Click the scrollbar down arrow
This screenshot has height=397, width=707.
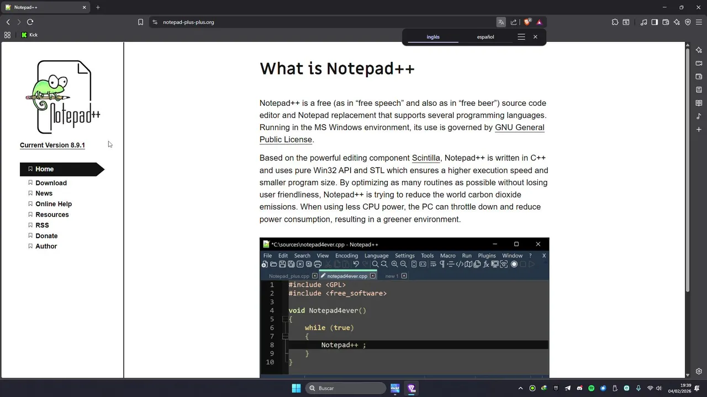pyautogui.click(x=688, y=375)
